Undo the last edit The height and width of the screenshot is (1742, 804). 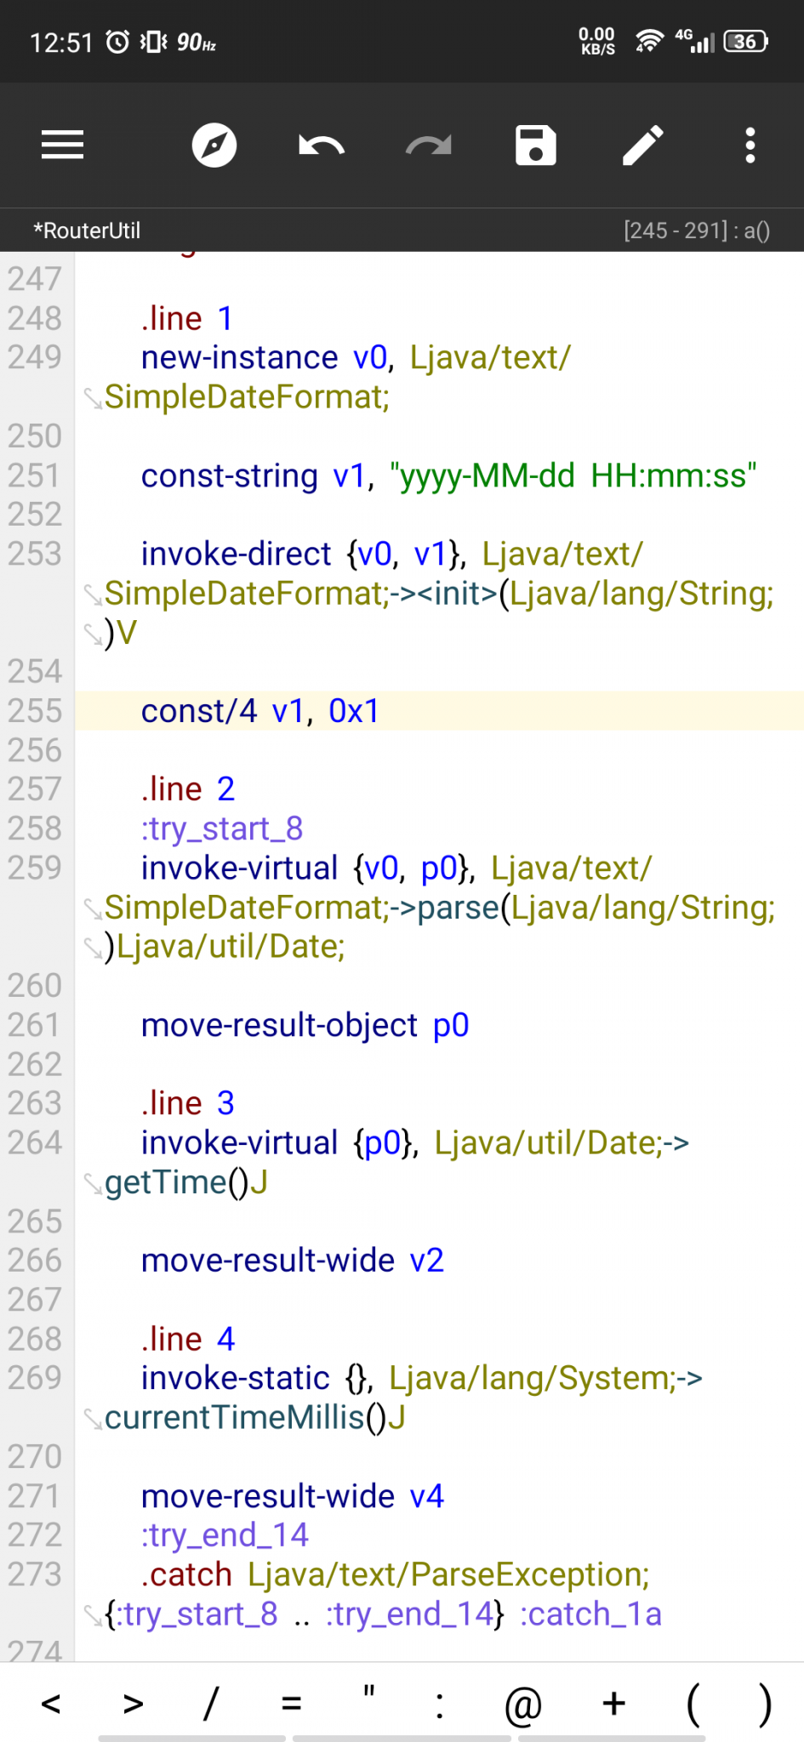click(x=321, y=145)
